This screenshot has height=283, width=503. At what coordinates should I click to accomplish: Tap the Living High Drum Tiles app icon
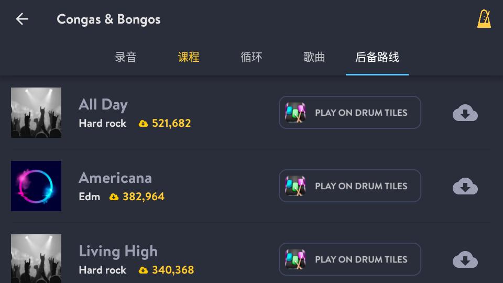[296, 259]
